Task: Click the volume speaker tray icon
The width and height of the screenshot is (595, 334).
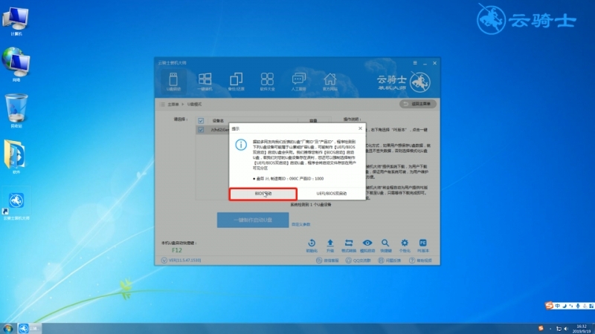Action: point(566,329)
